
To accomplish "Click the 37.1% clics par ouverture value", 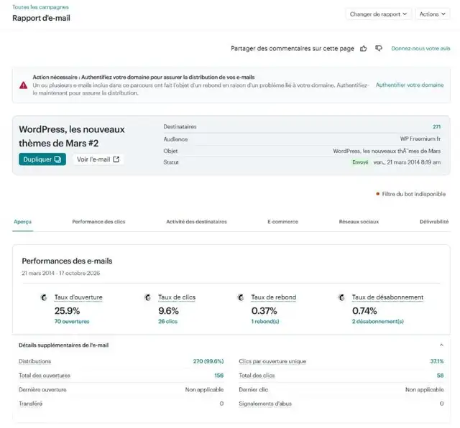I will tap(437, 361).
